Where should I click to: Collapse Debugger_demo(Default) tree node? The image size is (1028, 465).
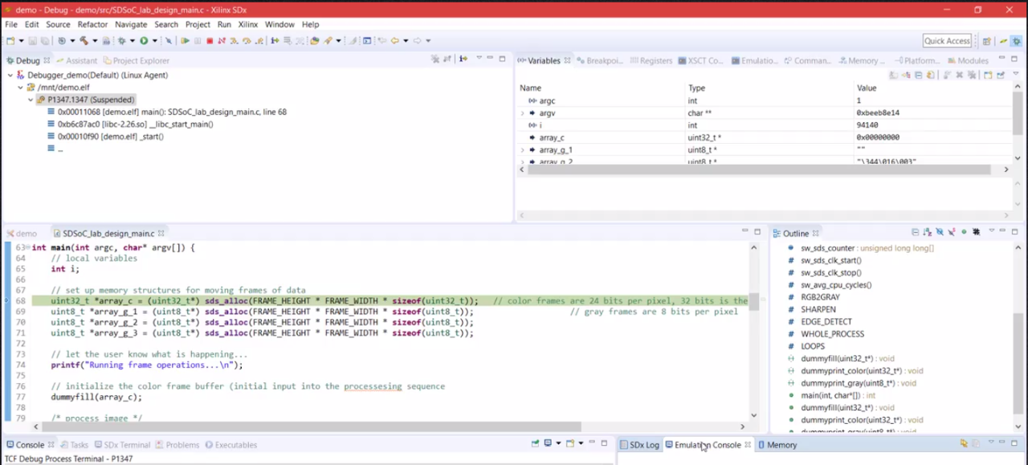[10, 75]
